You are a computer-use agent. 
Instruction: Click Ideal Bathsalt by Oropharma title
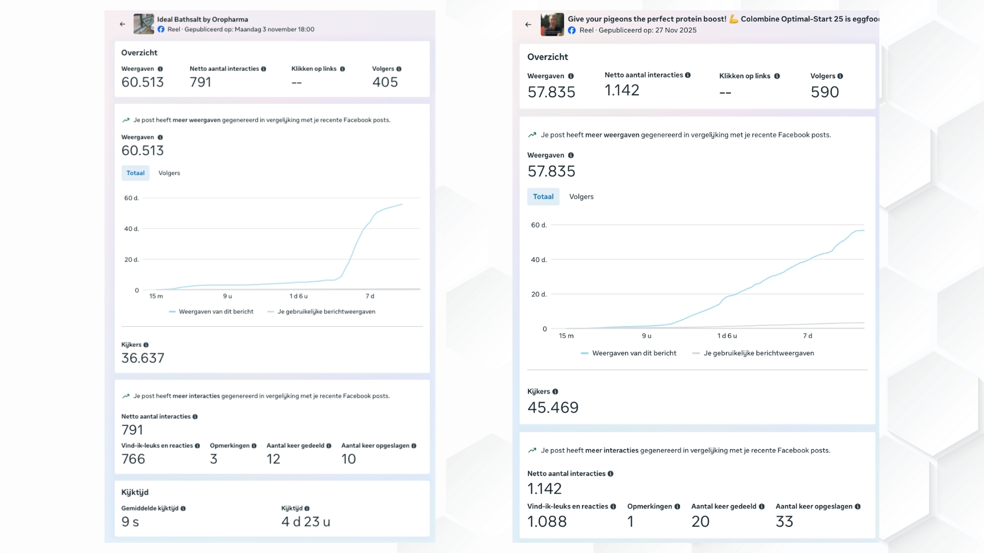202,19
